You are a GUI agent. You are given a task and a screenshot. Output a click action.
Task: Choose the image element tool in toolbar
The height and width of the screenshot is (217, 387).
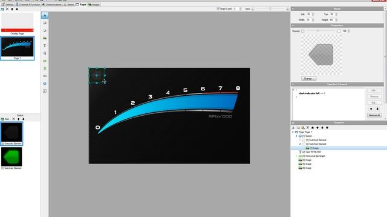click(45, 38)
